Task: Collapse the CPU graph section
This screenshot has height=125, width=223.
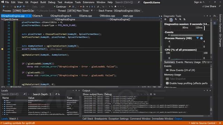Action: (x=164, y=50)
